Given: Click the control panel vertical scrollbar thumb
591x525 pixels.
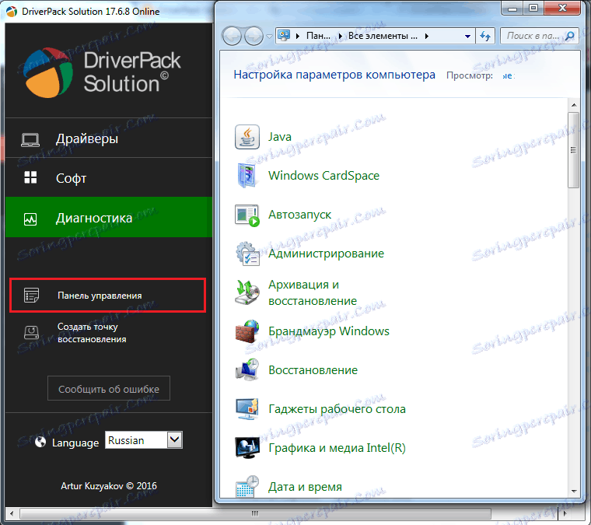Looking at the screenshot, I should (573, 149).
